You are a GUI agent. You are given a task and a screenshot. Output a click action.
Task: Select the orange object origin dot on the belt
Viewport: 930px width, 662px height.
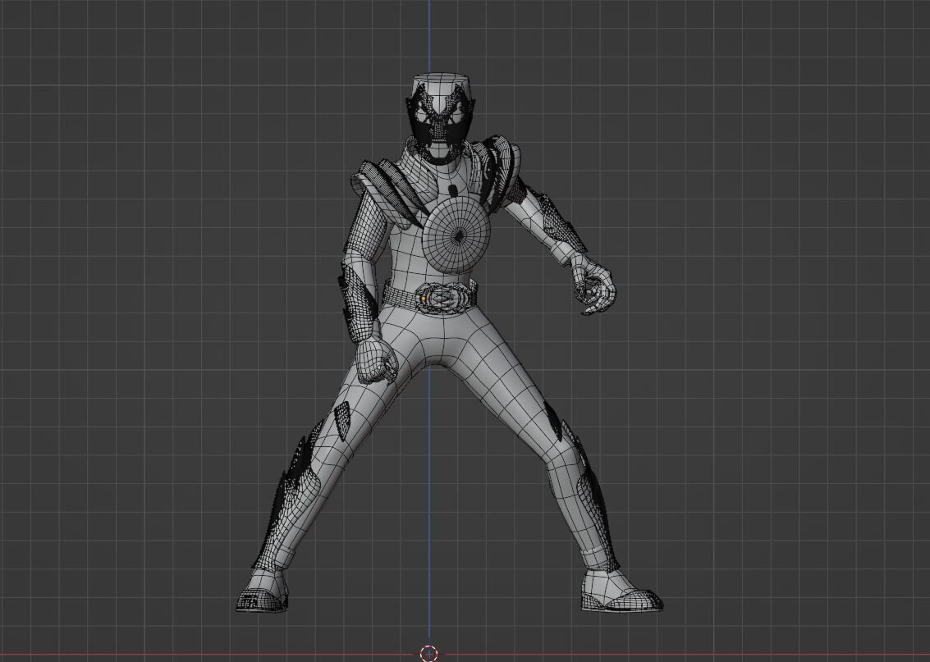423,299
